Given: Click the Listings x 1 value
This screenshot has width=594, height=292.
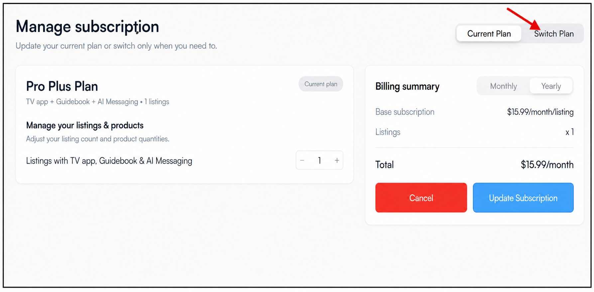Looking at the screenshot, I should point(569,132).
